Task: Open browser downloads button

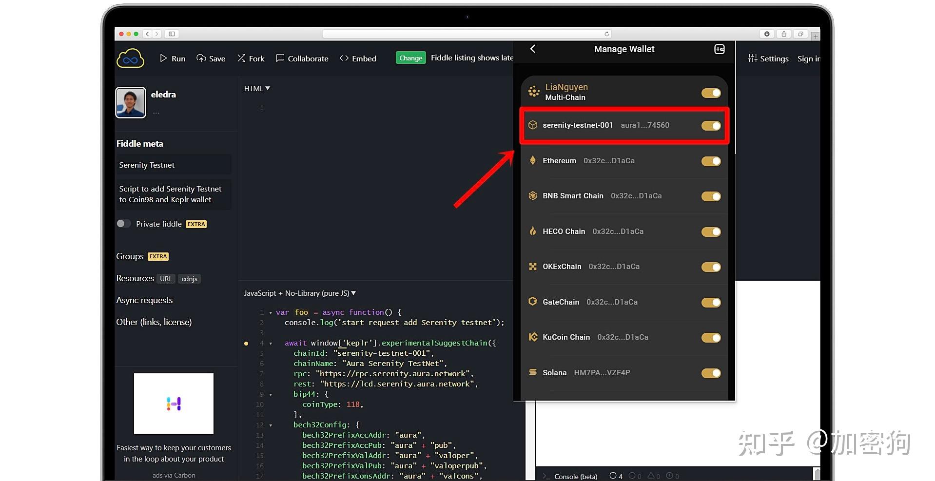Action: click(767, 34)
